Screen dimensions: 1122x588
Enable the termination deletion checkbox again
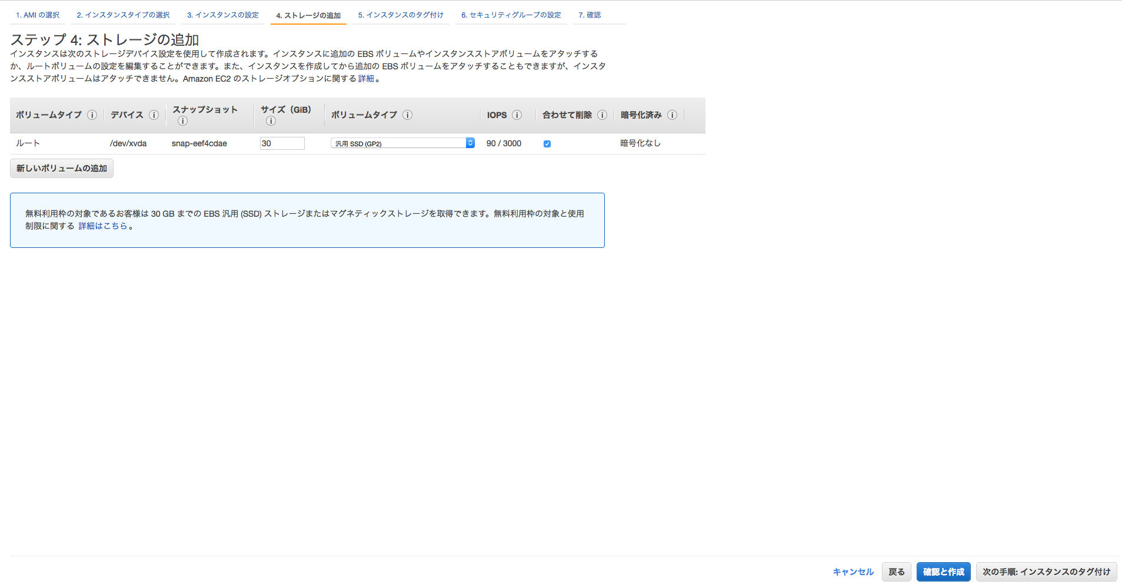pos(547,143)
